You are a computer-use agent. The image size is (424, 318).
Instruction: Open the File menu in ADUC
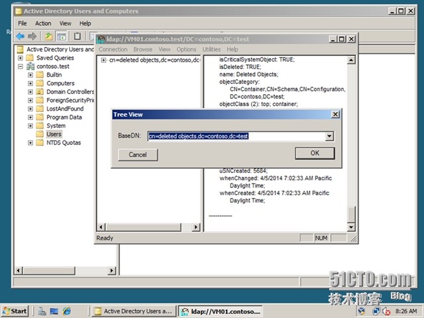click(x=22, y=24)
